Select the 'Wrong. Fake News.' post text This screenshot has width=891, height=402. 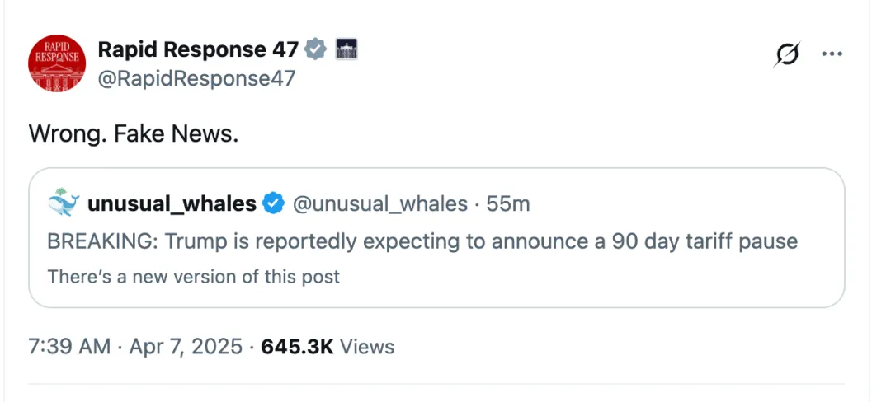tap(134, 133)
